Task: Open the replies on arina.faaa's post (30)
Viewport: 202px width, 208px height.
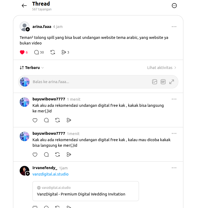Action: pos(39,52)
